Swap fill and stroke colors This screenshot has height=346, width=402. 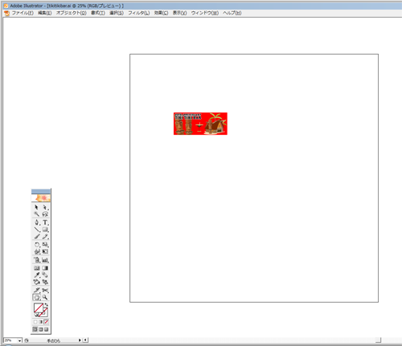(x=46, y=305)
